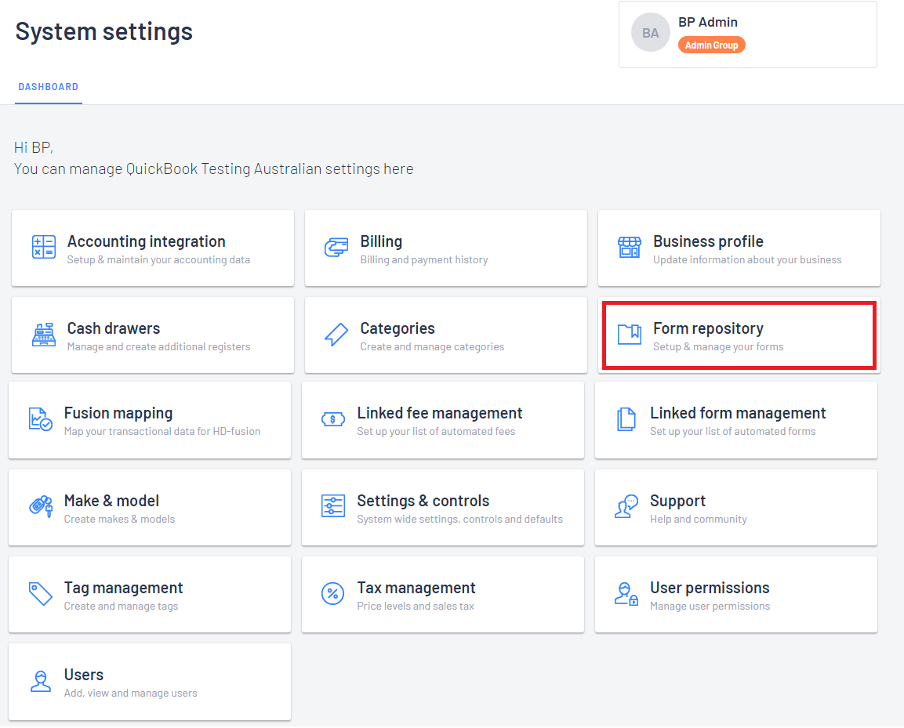Open the Tag management heading
Viewport: 904px width, 728px height.
pyautogui.click(x=123, y=588)
